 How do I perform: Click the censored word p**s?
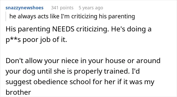pos(13,40)
